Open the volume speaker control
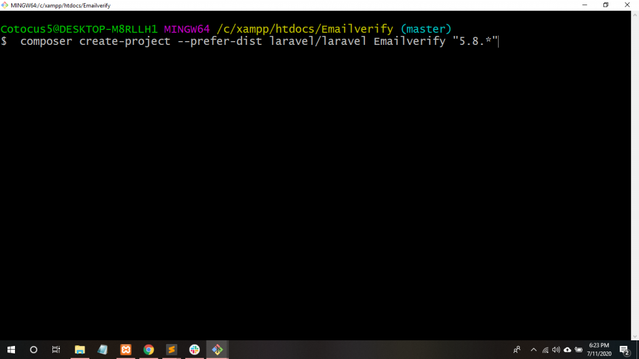639x359 pixels. [556, 350]
